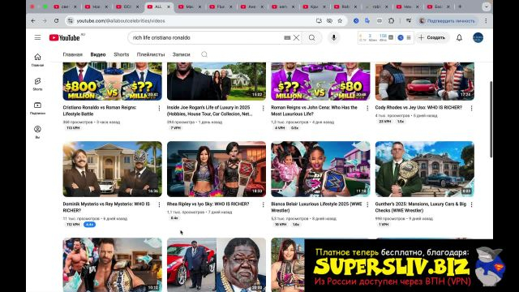Open the Dominik Mysterio vs Rey Mysterio thumbnail

(112, 170)
